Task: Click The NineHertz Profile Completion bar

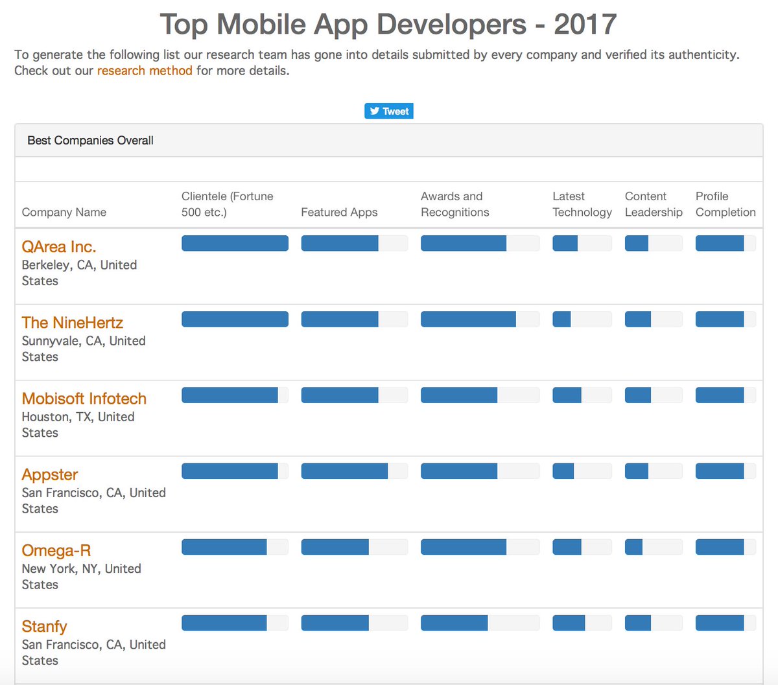Action: pyautogui.click(x=725, y=319)
